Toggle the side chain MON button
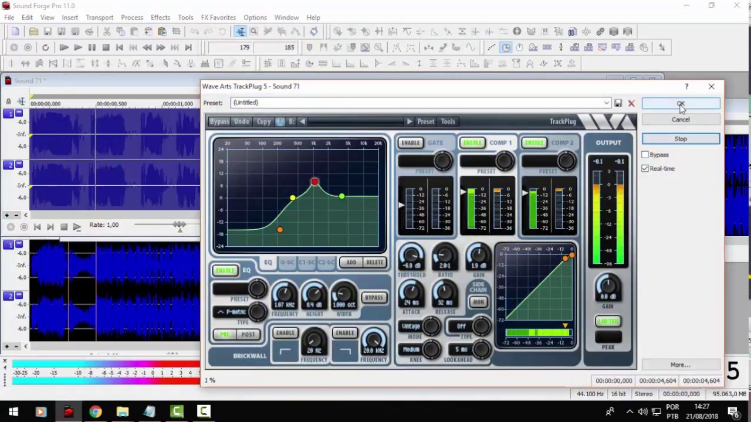751x422 pixels. coord(479,302)
